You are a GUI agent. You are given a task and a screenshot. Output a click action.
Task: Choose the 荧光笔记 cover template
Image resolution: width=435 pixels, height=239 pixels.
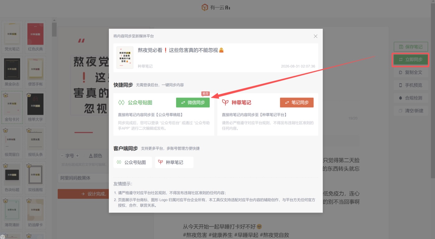point(12,37)
